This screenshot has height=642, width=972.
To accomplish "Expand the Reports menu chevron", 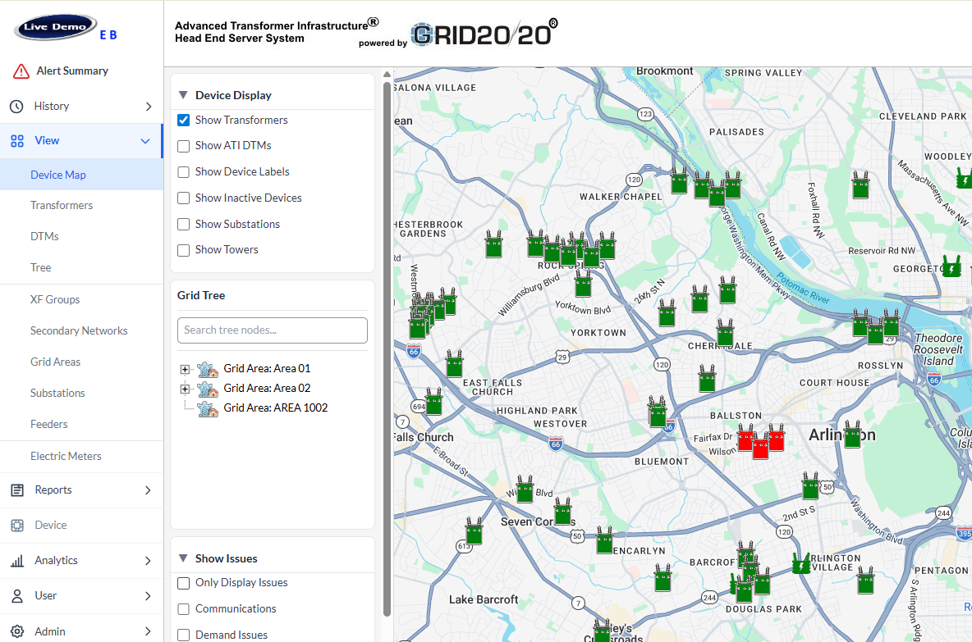I will [148, 490].
